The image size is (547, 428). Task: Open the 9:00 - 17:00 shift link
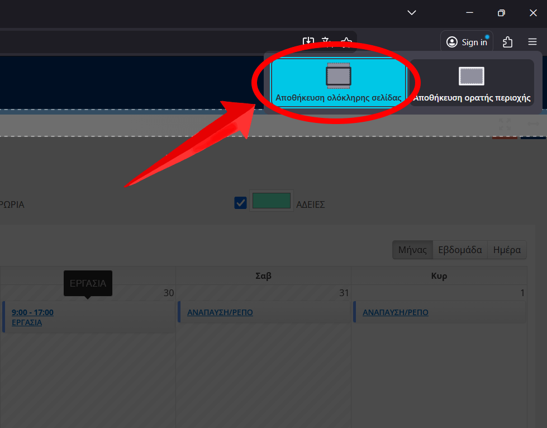[32, 312]
